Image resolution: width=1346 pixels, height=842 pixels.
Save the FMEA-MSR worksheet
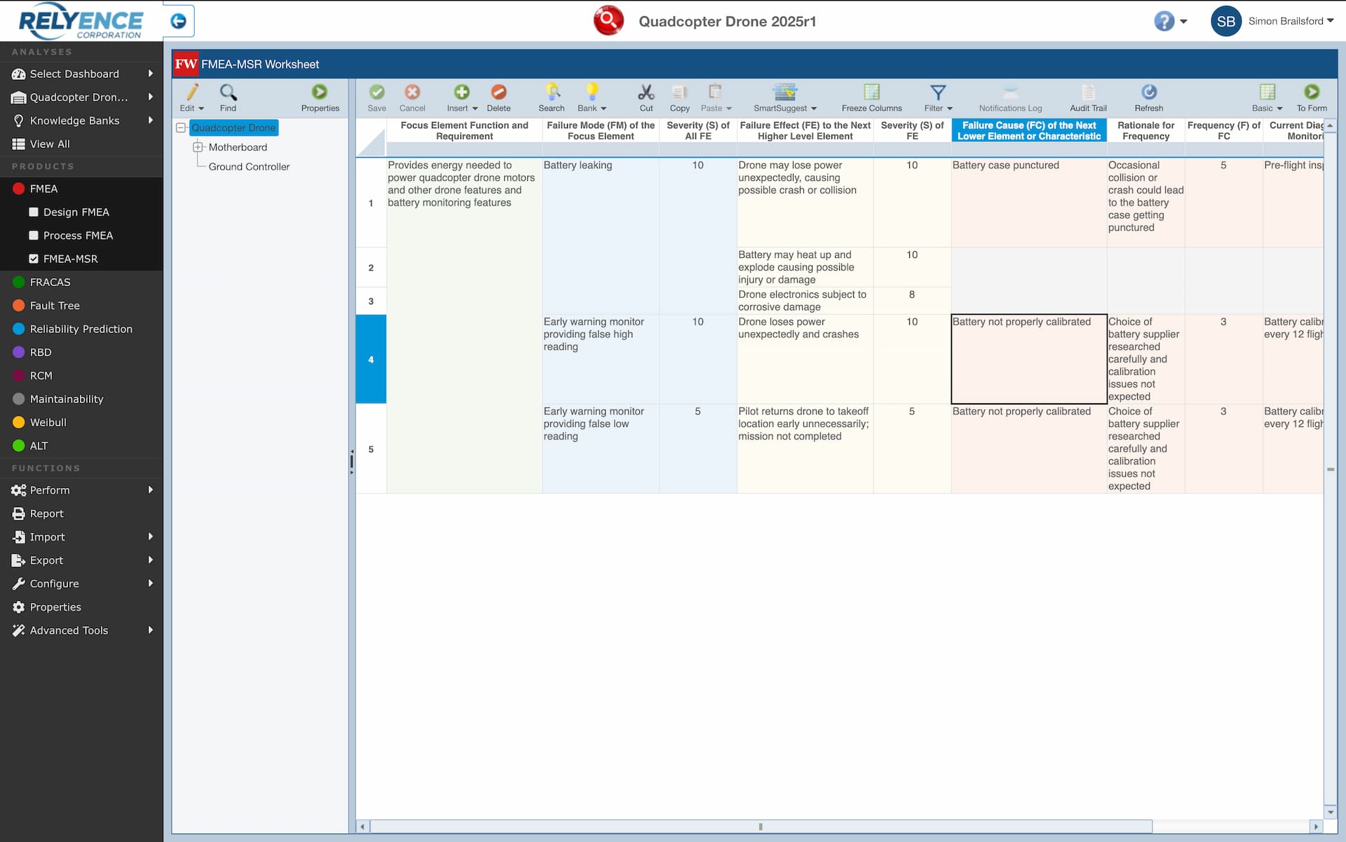point(377,97)
